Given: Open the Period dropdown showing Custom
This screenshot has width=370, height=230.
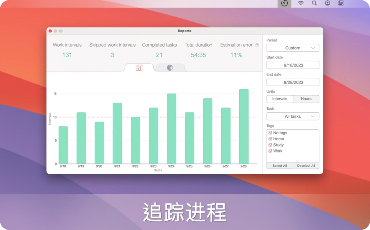Looking at the screenshot, I should pyautogui.click(x=293, y=48).
